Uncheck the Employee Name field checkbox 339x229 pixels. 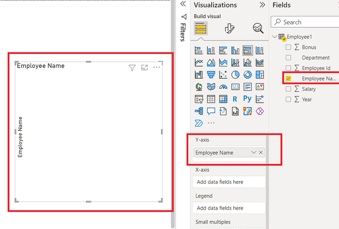(x=288, y=79)
